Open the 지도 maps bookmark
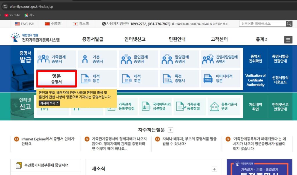The height and width of the screenshot is (175, 297). click(x=30, y=15)
